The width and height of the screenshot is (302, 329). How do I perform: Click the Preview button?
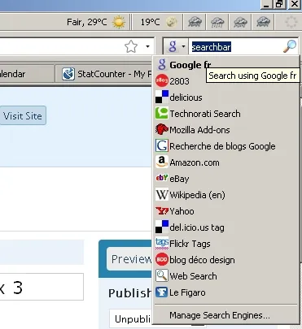(129, 259)
